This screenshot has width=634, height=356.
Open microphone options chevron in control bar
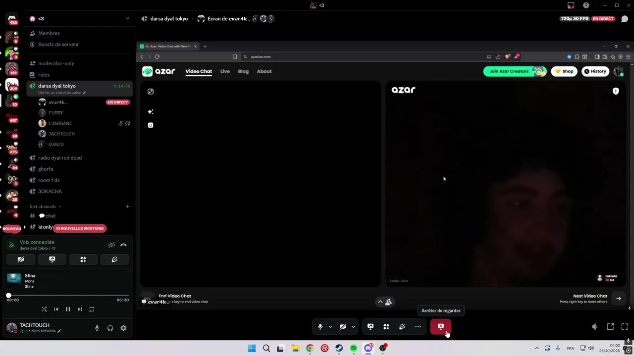click(330, 327)
